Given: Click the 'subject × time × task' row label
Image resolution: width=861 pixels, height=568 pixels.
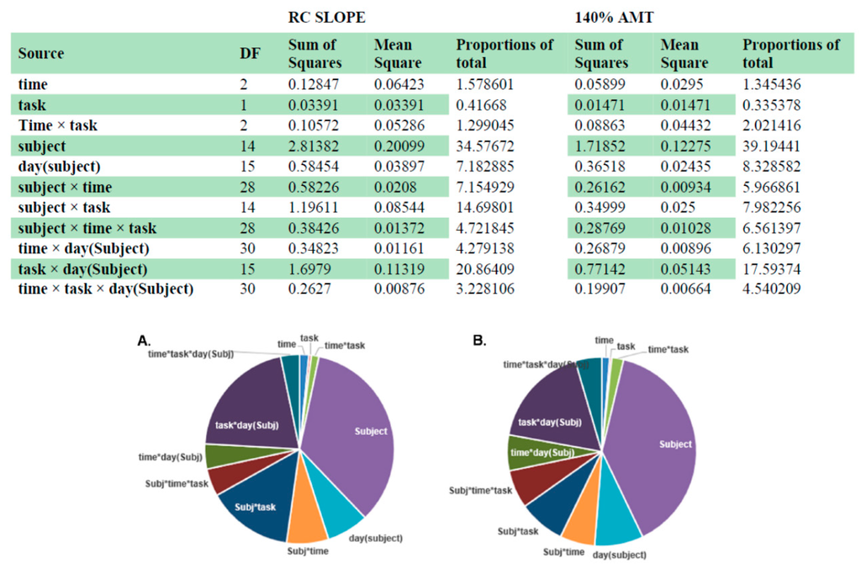Looking at the screenshot, I should click(87, 227).
